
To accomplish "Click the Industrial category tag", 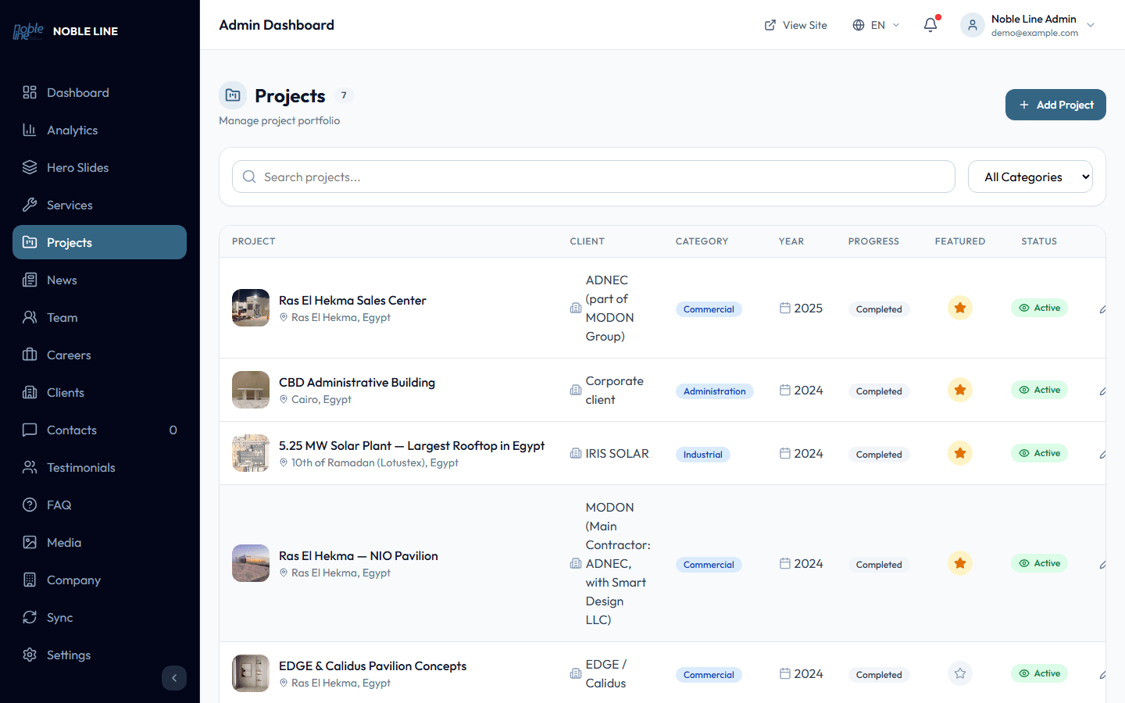I will tap(703, 455).
